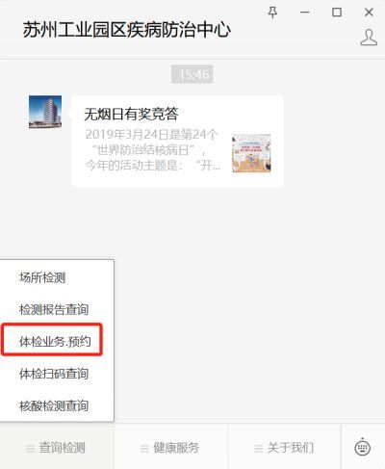Image resolution: width=385 pixels, height=469 pixels.
Task: Pin the chat window on top
Action: pos(272,13)
